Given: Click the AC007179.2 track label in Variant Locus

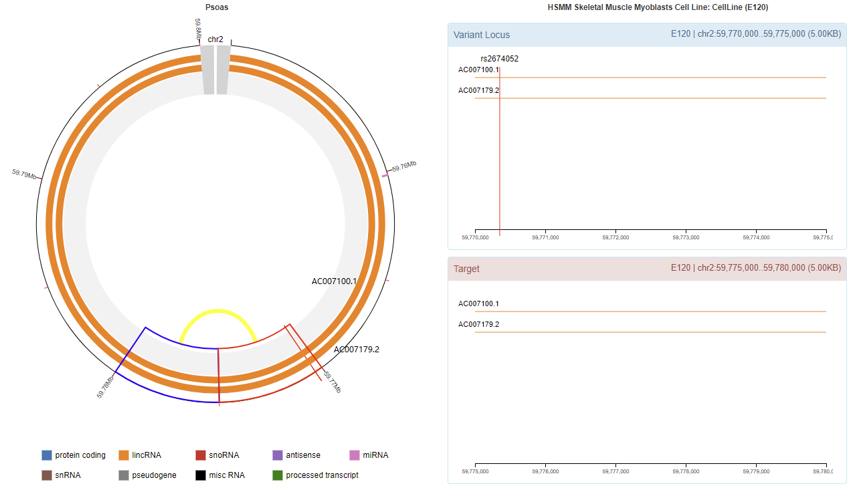Looking at the screenshot, I should [x=478, y=90].
